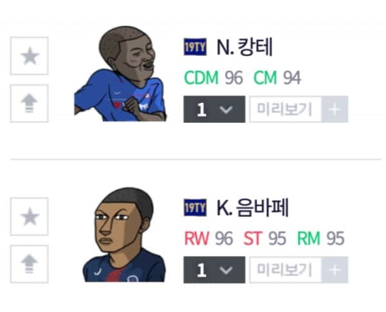Screen dimensions: 386x312
Task: Open the N. 캉테 player name link
Action: pos(244,47)
